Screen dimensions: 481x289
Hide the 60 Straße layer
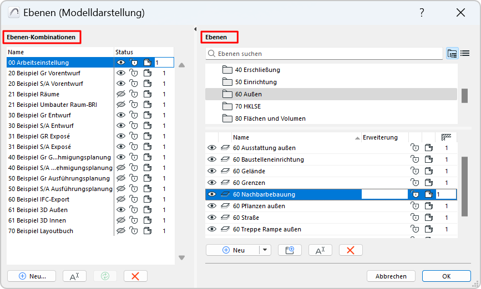click(211, 218)
